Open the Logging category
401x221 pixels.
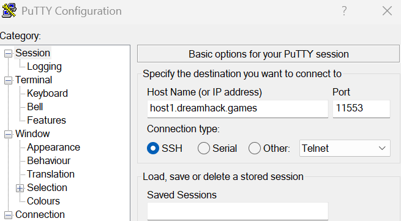[x=44, y=67]
